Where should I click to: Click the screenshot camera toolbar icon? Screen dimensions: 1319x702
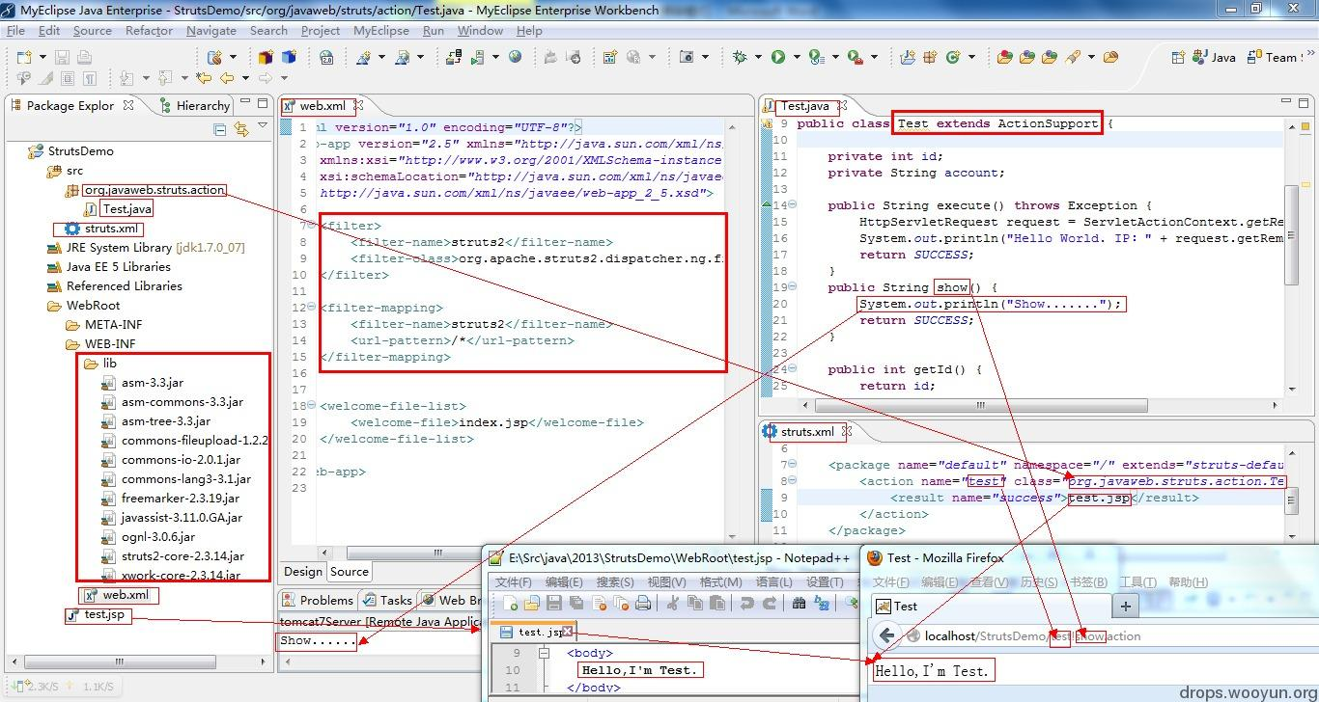686,57
